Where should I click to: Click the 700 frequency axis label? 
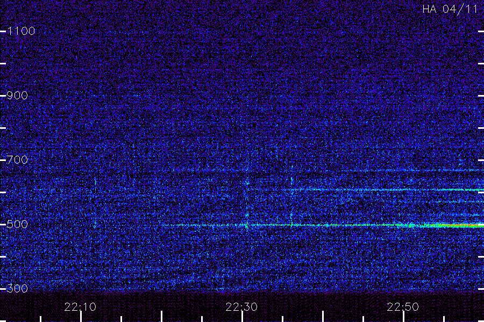[x=17, y=159]
